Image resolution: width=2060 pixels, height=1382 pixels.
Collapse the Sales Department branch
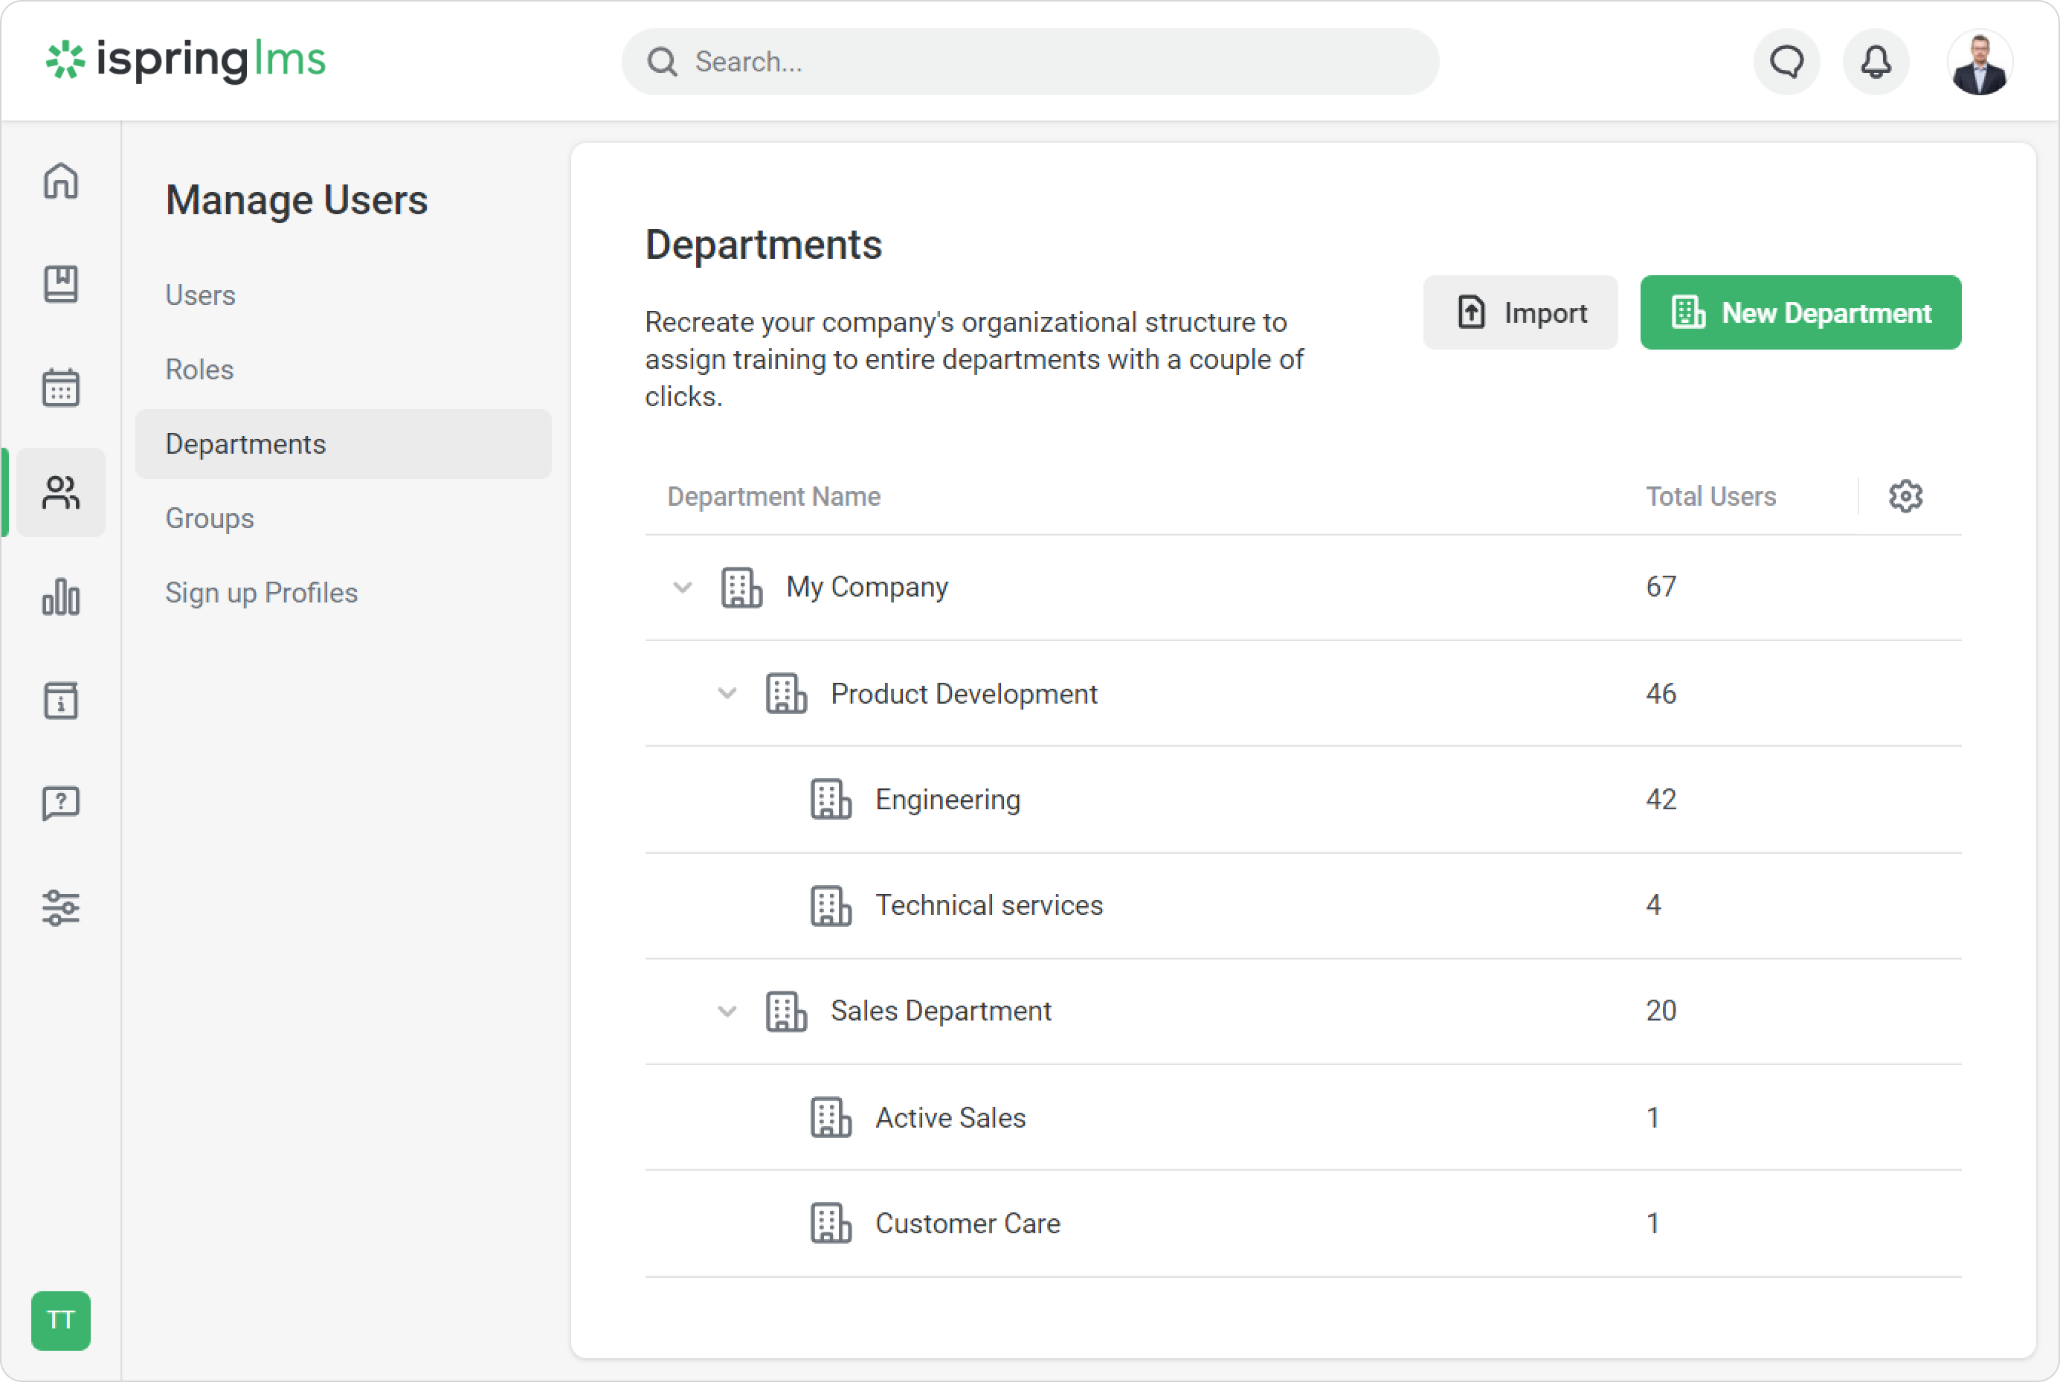coord(727,1011)
